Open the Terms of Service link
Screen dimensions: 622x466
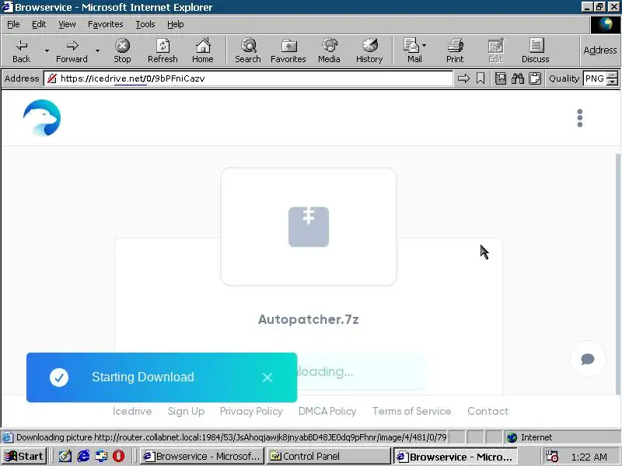tap(412, 411)
